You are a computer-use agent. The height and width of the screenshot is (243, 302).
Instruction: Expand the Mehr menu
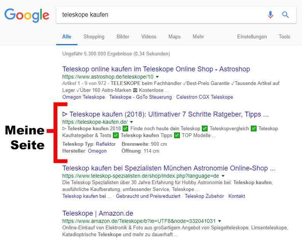click(198, 36)
